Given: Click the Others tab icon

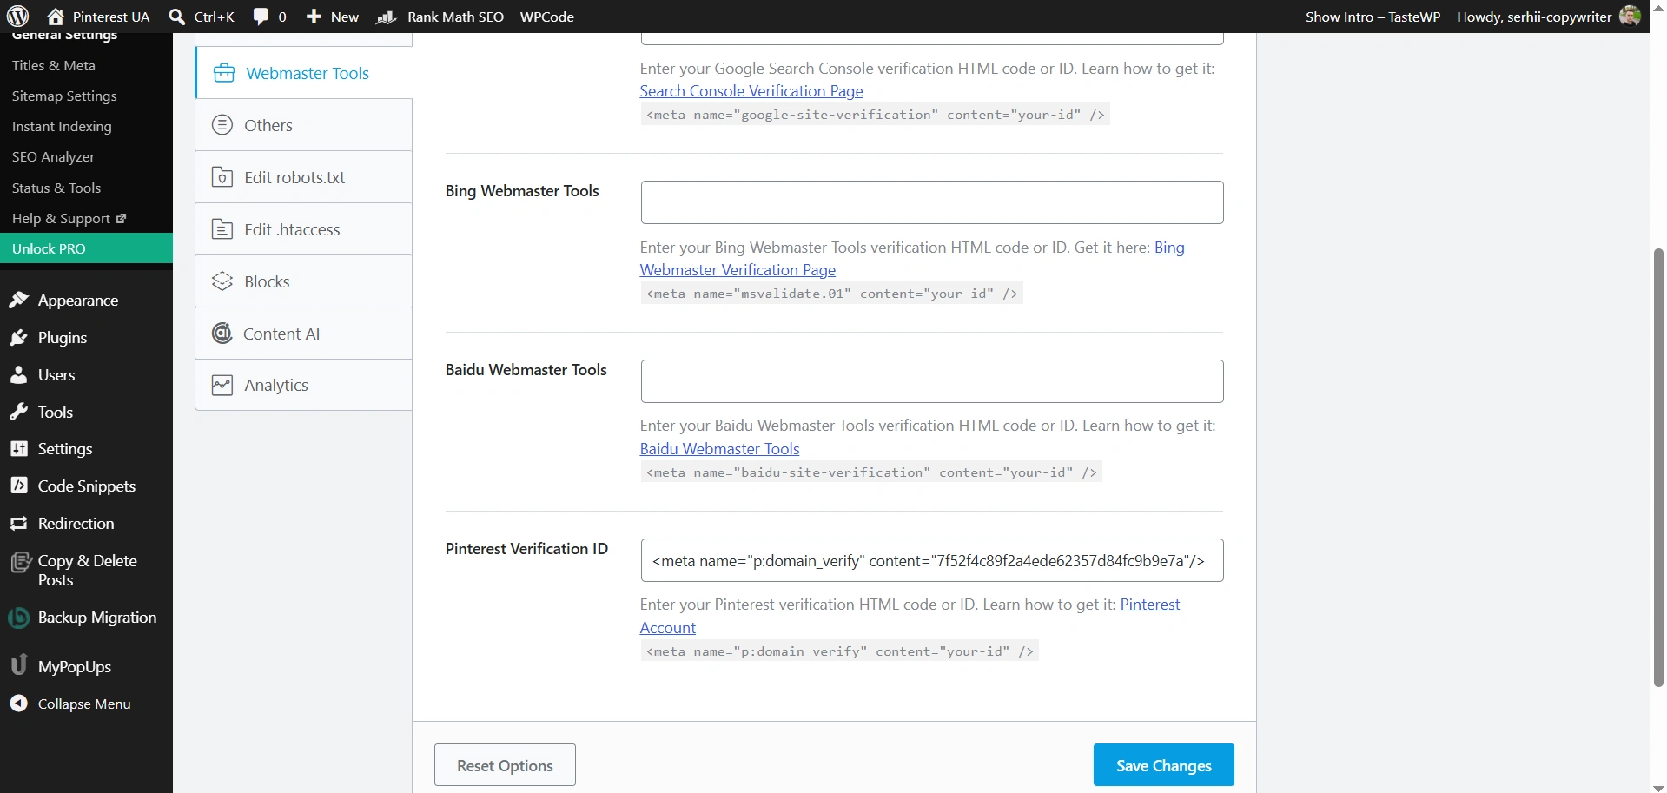Looking at the screenshot, I should [x=222, y=125].
